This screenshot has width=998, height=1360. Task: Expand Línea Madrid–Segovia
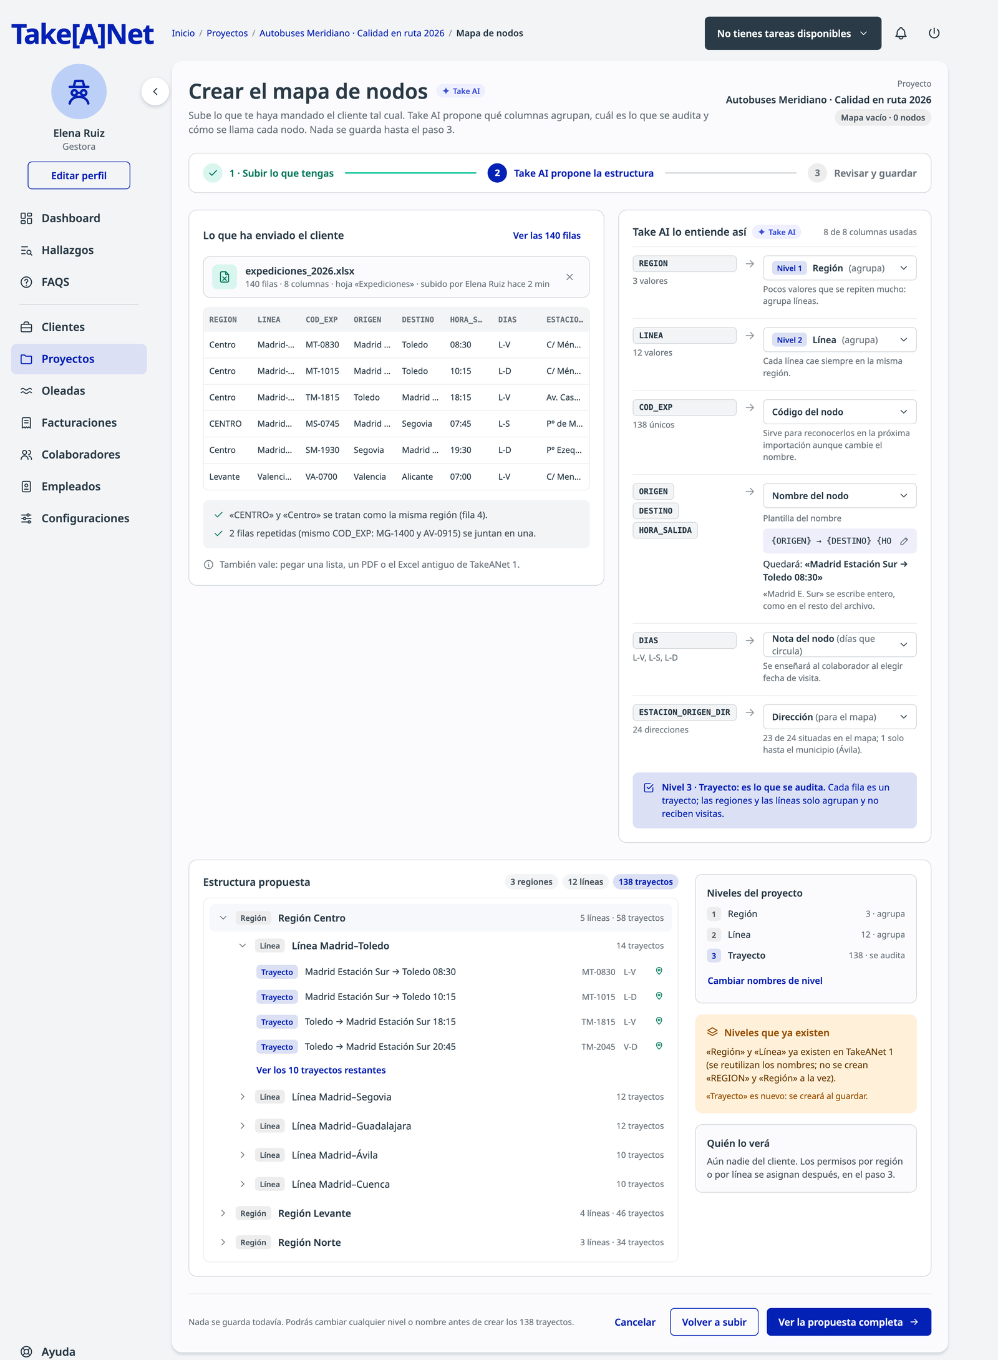[x=243, y=1097]
